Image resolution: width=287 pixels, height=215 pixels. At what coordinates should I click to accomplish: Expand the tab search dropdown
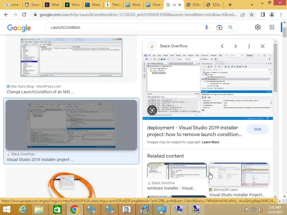coord(252,5)
